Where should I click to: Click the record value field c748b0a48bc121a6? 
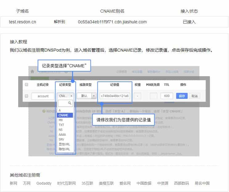pos(115,96)
